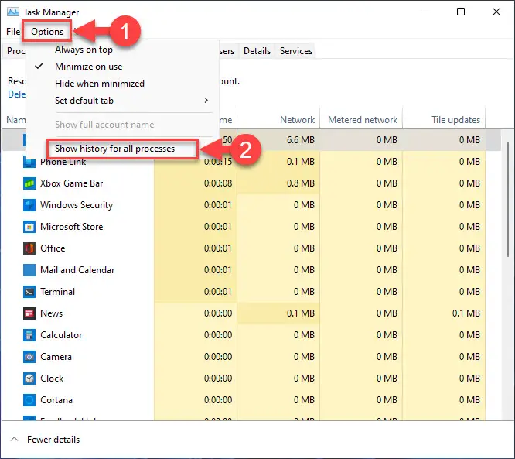Toggle Hide when minimized option
Viewport: 515px width, 459px height.
tap(99, 84)
